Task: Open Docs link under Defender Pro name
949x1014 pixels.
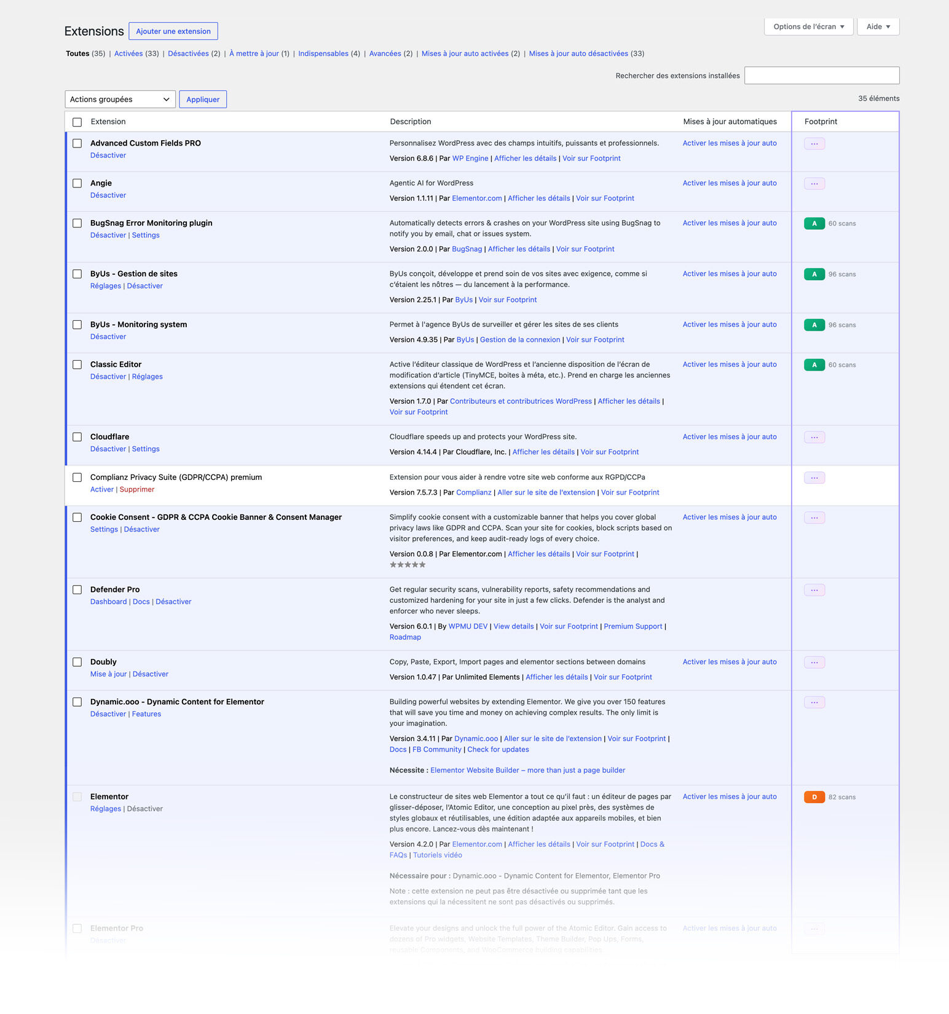Action: coord(141,602)
